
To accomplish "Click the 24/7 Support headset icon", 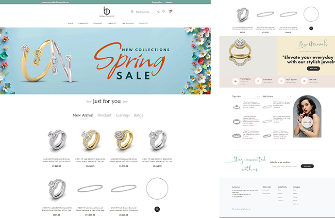I will tap(282, 81).
